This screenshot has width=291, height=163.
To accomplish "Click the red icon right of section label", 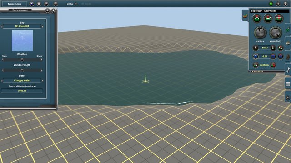I will [x=273, y=65].
